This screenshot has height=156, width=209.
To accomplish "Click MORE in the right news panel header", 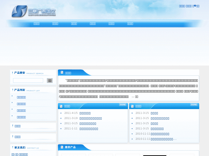I will click(194, 104).
